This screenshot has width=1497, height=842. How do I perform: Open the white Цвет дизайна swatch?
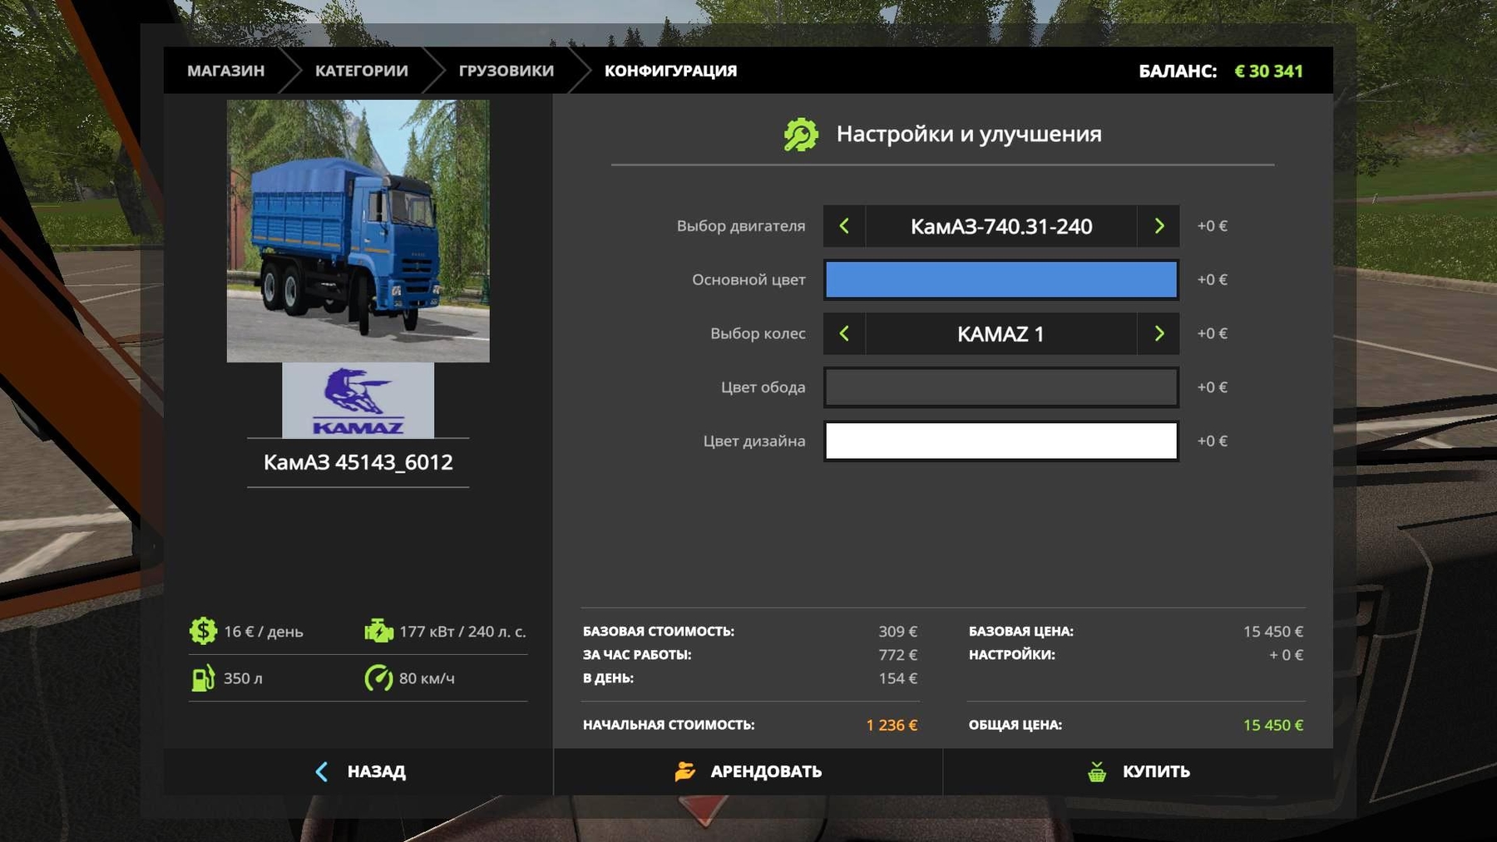coord(1000,441)
